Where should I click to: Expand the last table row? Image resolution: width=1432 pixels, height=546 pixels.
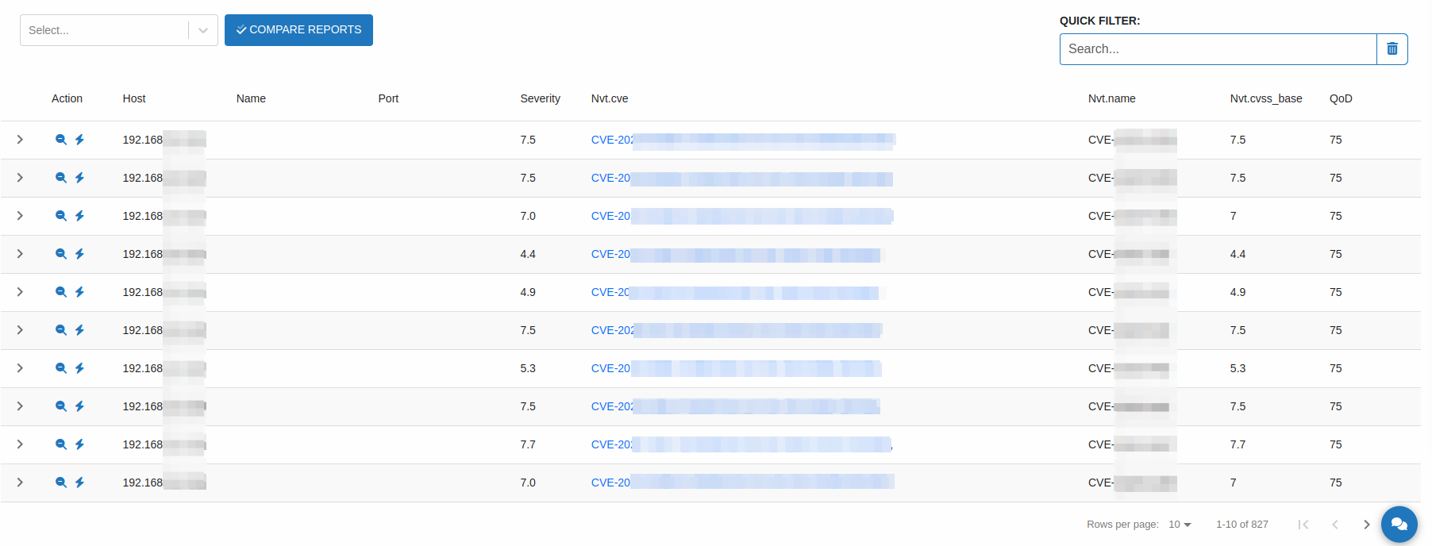20,483
